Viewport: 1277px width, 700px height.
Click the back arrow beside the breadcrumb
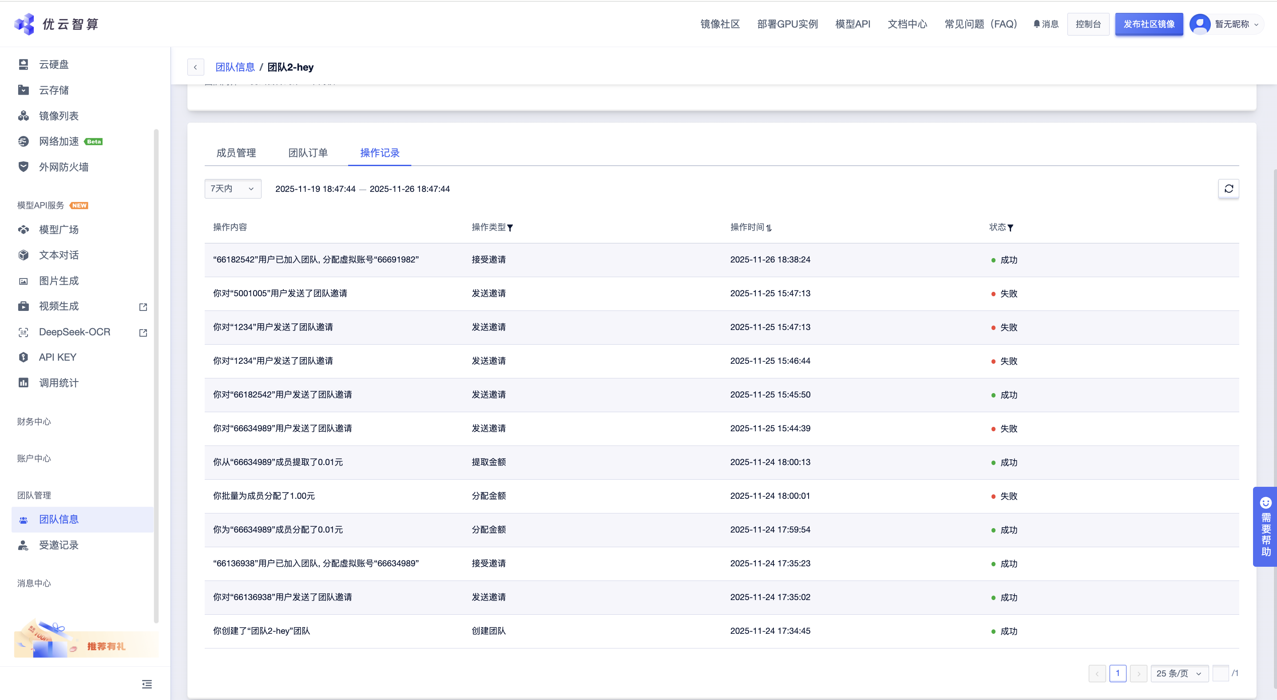pyautogui.click(x=195, y=67)
